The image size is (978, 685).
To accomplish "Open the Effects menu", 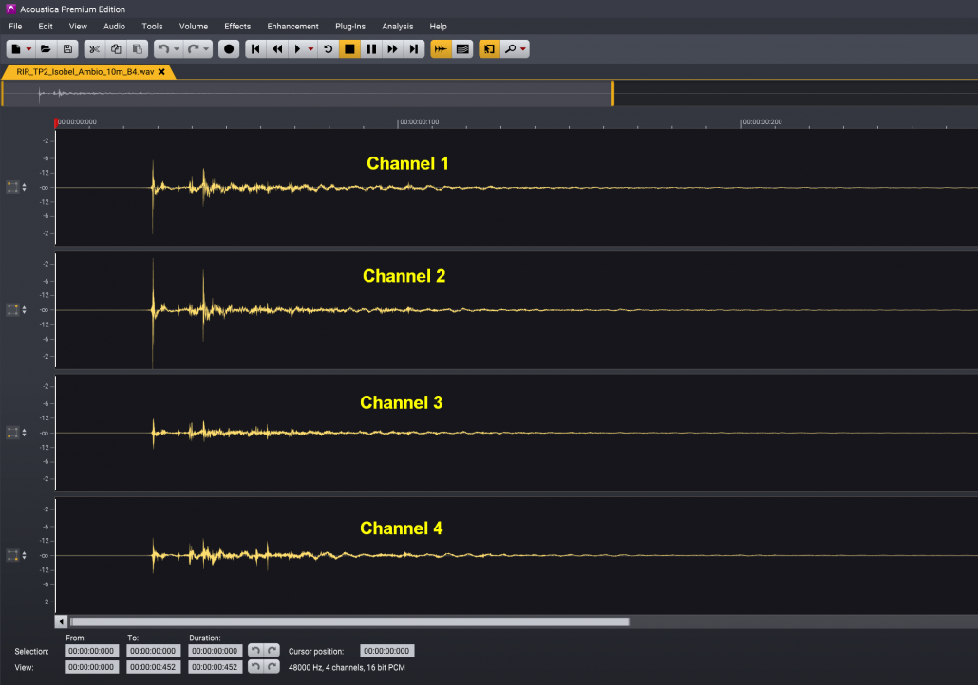I will pyautogui.click(x=237, y=26).
